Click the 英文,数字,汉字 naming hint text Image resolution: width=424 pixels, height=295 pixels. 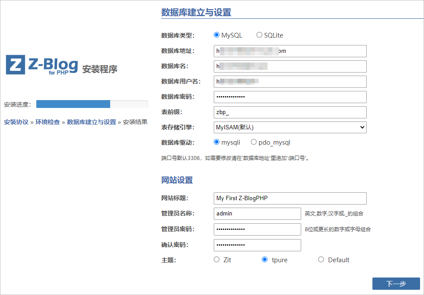tap(334, 214)
